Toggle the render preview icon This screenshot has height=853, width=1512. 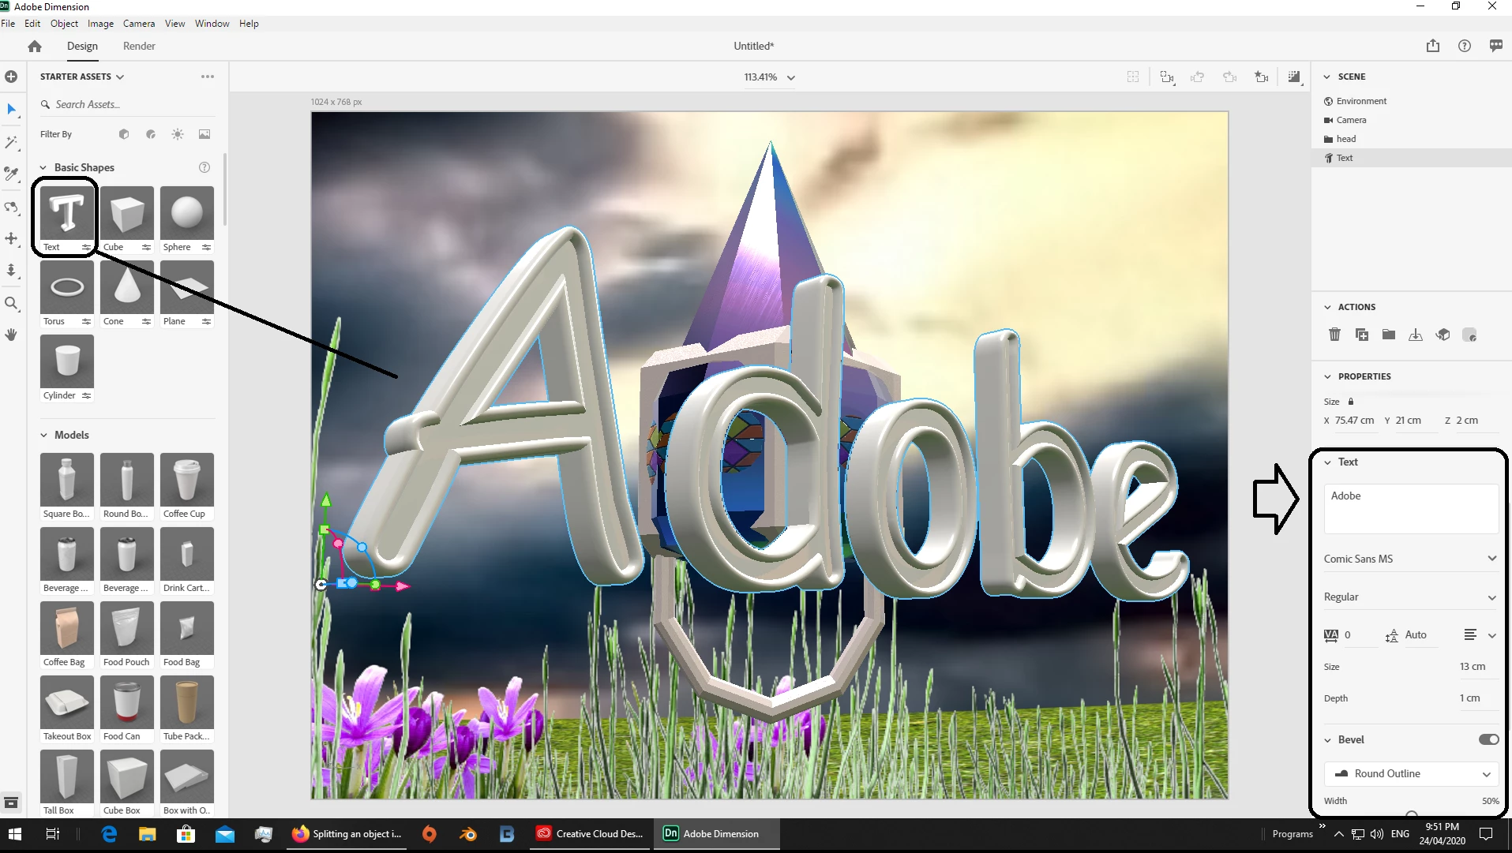point(1294,77)
